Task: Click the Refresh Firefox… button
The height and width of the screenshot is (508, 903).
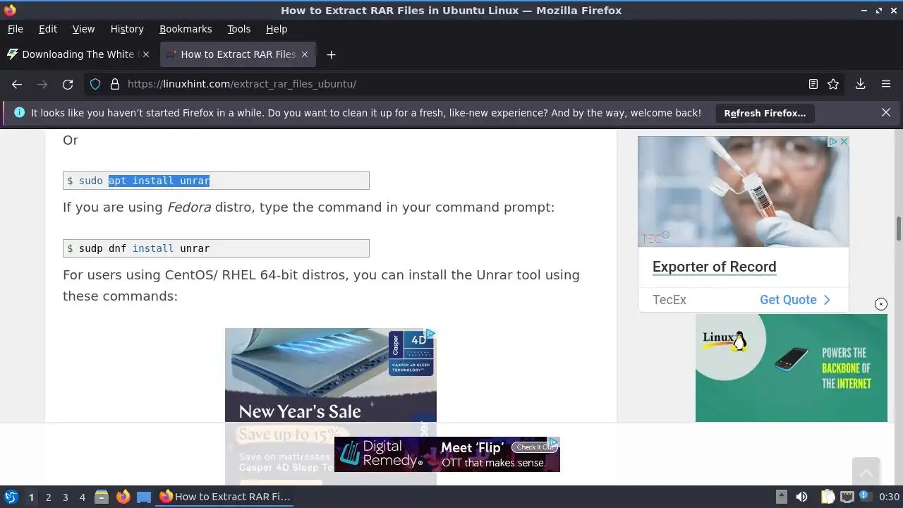Action: click(765, 113)
